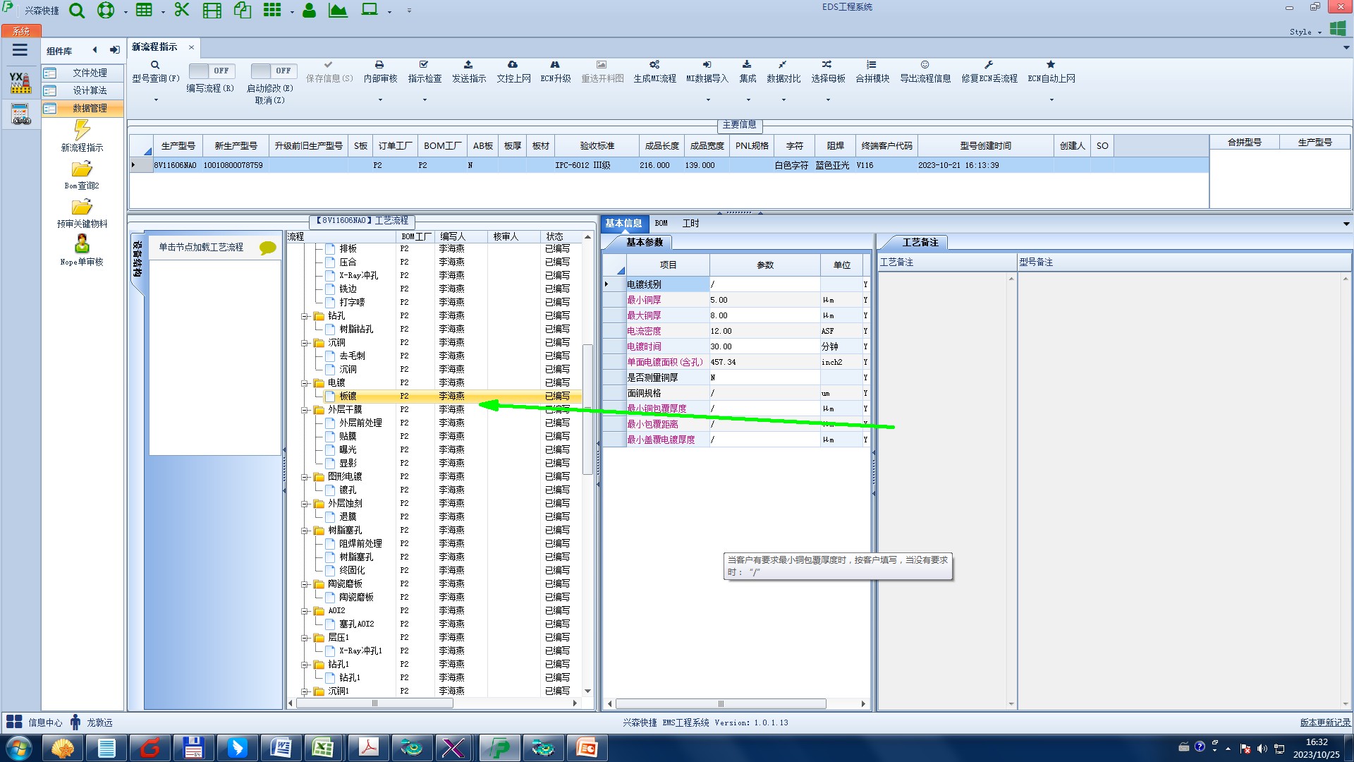This screenshot has width=1354, height=762.
Task: Open Excel from the Windows taskbar
Action: [323, 747]
